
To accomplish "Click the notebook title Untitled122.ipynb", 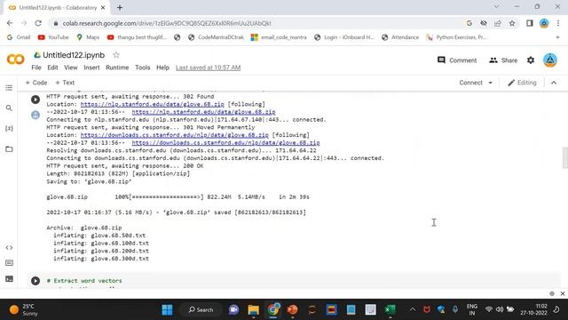I will (74, 55).
